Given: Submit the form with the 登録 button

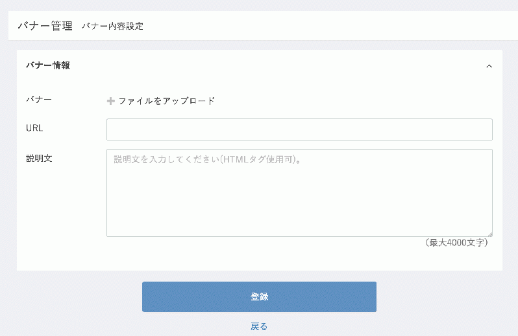Looking at the screenshot, I should (260, 297).
